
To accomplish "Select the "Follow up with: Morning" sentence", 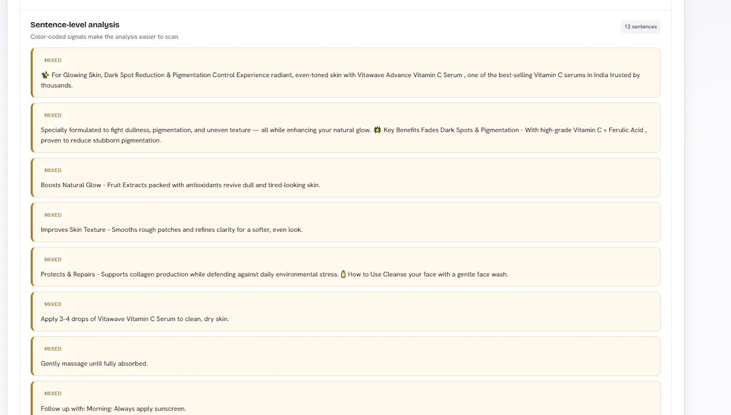I will pos(113,409).
